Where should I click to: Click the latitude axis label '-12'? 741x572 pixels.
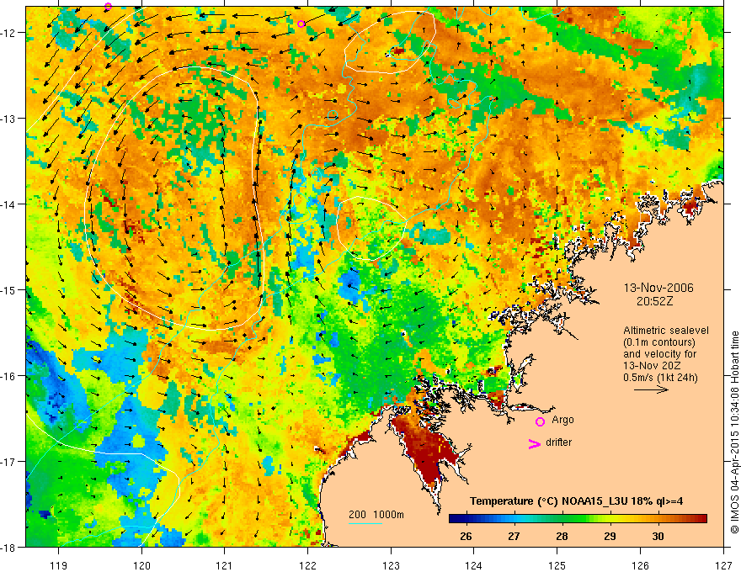pyautogui.click(x=10, y=33)
